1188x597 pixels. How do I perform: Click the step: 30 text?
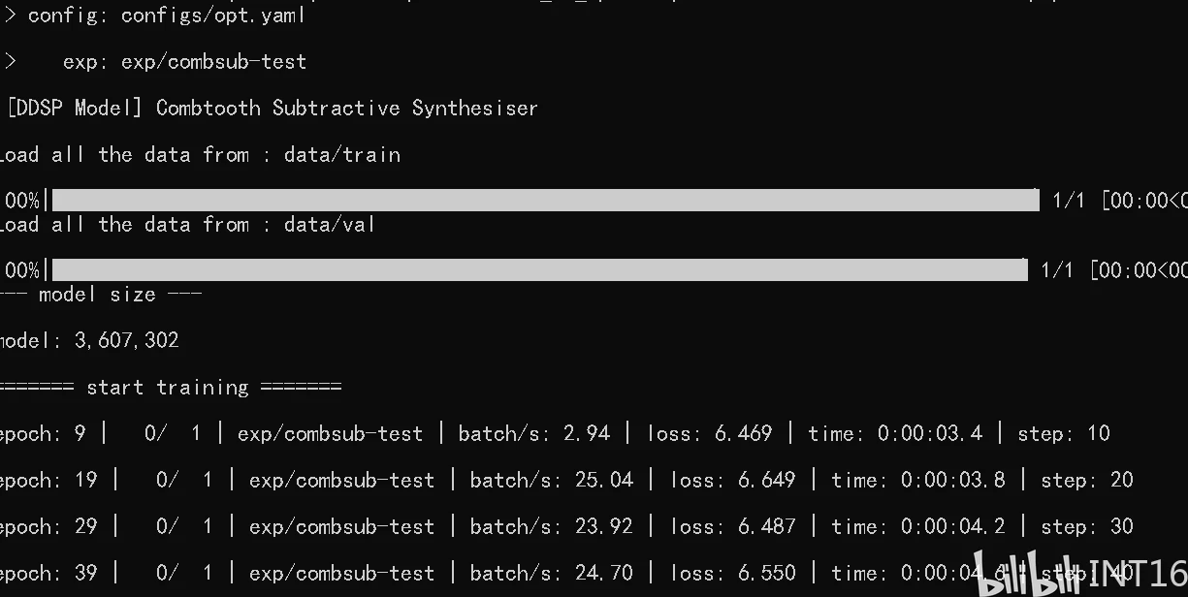tap(1086, 526)
